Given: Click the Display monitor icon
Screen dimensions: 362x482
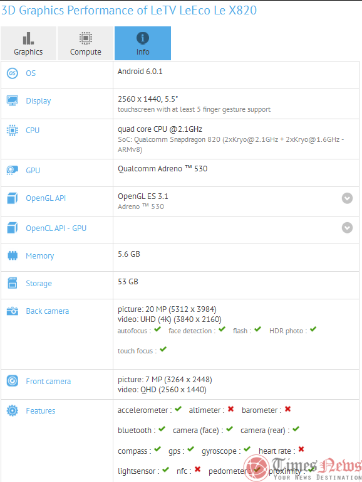Looking at the screenshot, I should 13,100.
